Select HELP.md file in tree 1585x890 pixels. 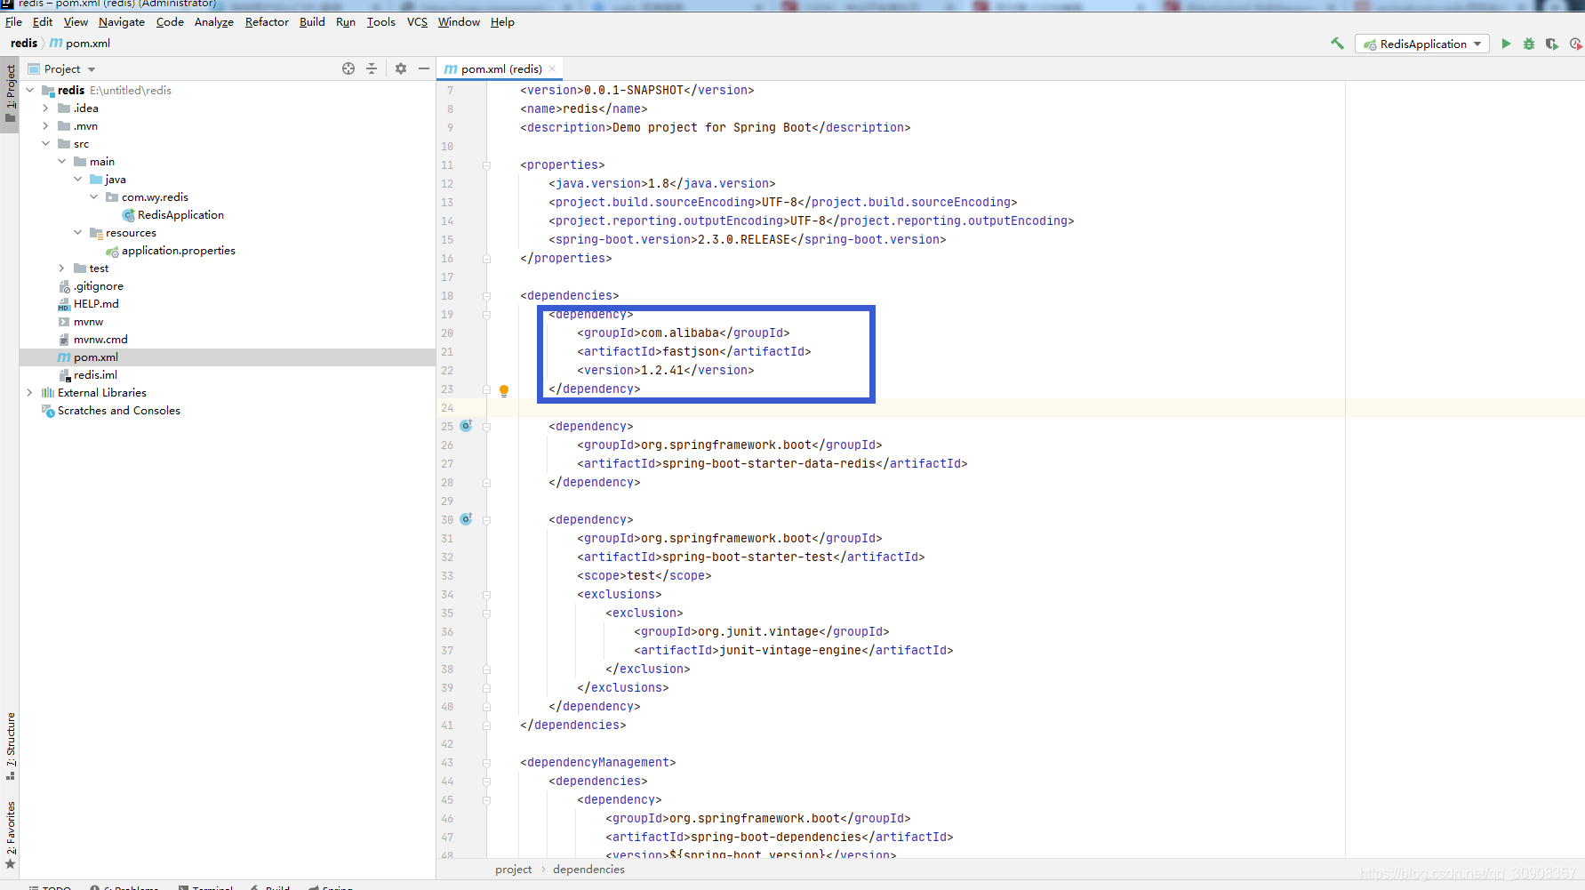[x=96, y=303]
